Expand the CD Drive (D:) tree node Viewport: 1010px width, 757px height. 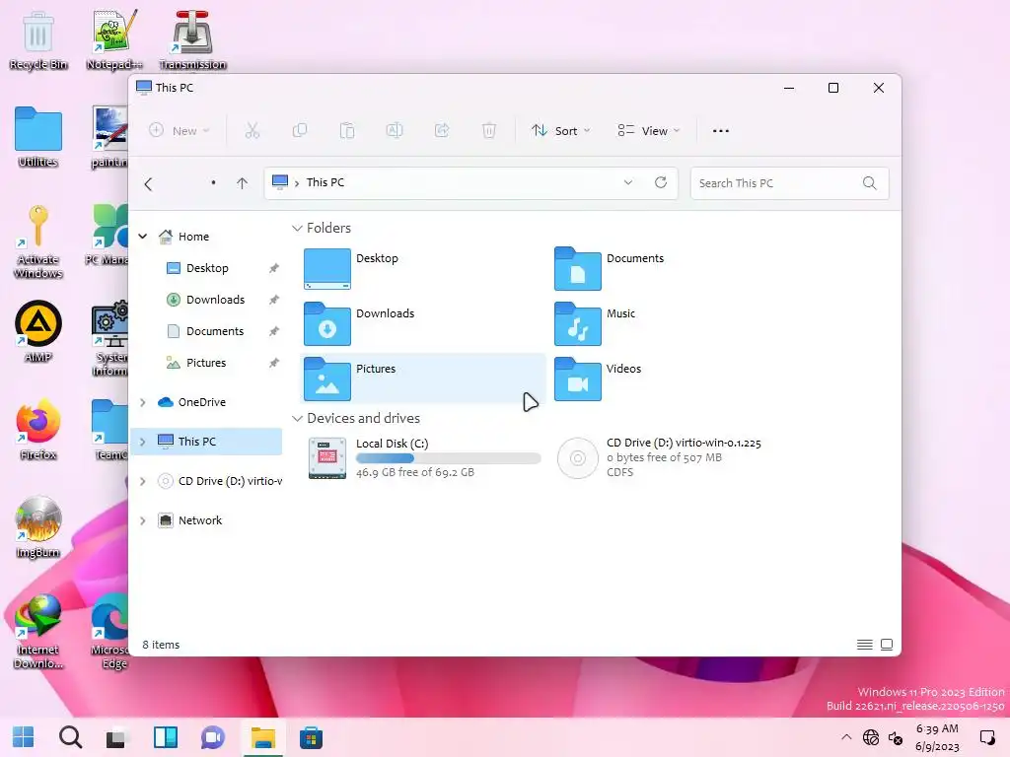point(143,481)
